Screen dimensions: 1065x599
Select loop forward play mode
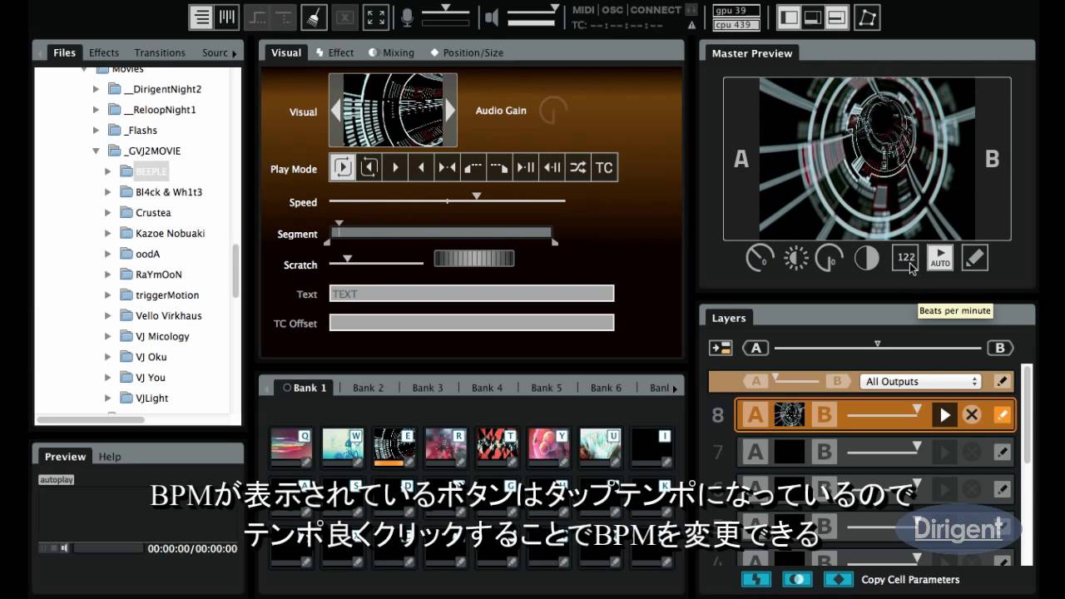343,167
